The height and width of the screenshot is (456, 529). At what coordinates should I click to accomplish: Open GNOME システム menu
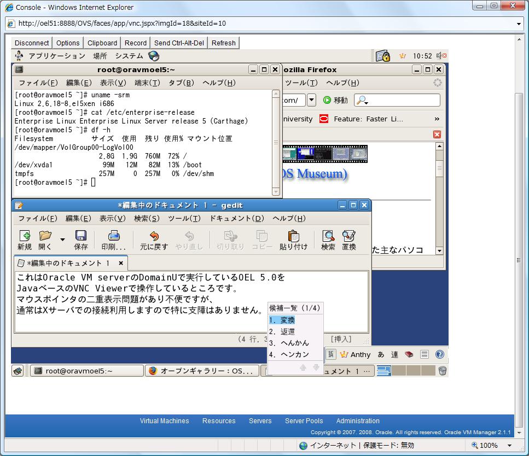129,56
